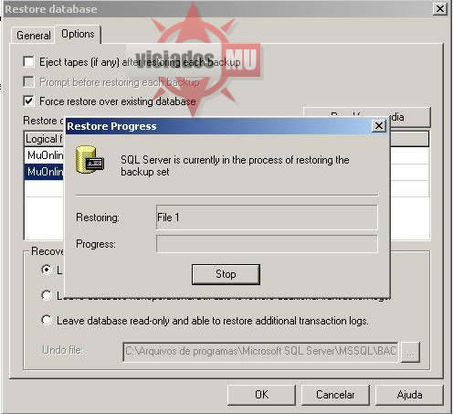The width and height of the screenshot is (453, 414).
Task: Click the Undo file browse ellipsis button
Action: tap(410, 352)
